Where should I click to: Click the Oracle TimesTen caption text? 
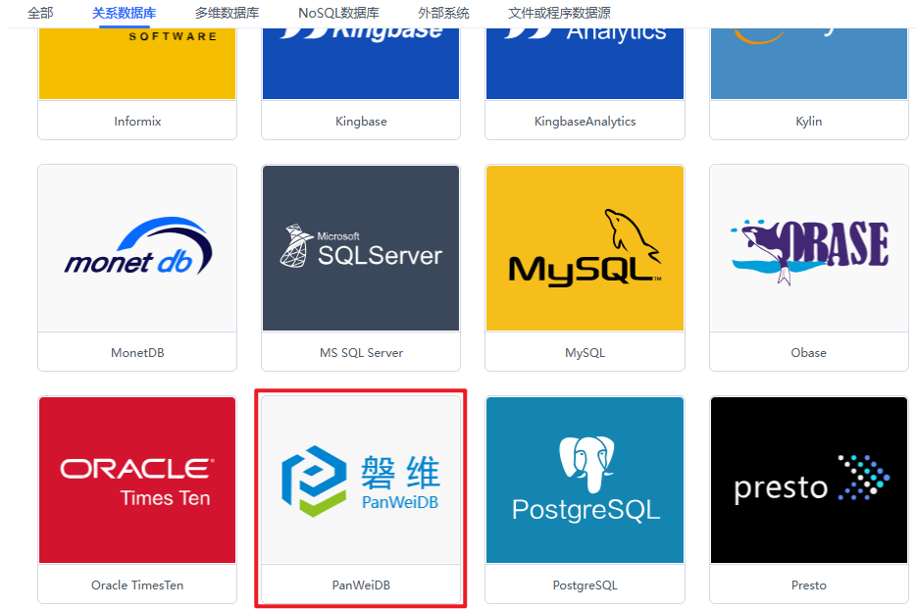coord(137,585)
